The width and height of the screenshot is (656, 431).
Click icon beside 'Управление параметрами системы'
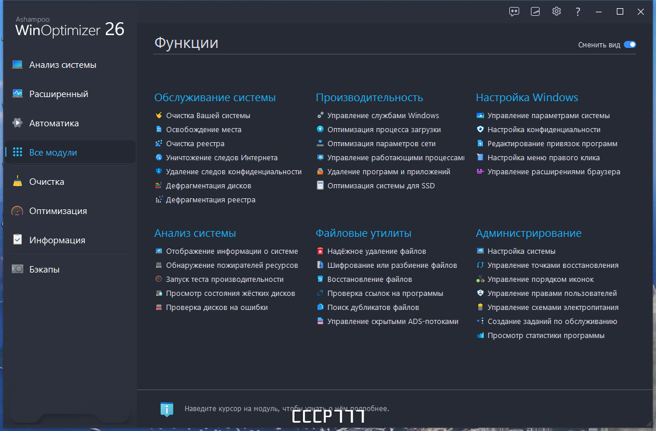[x=480, y=115]
